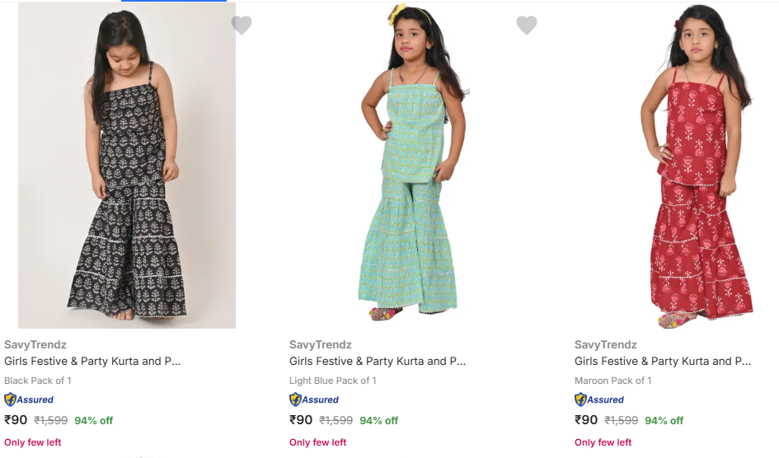This screenshot has height=458, width=779.
Task: Click the ₹90 price of the black set
Action: coord(16,420)
